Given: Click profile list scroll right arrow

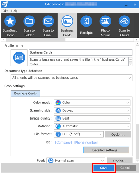Looking at the screenshot, I should pos(137,40).
